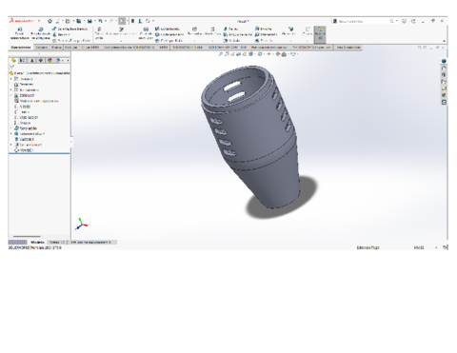The width and height of the screenshot is (457, 353).
Task: Open the Calcular ribbon tab
Action: coord(71,48)
